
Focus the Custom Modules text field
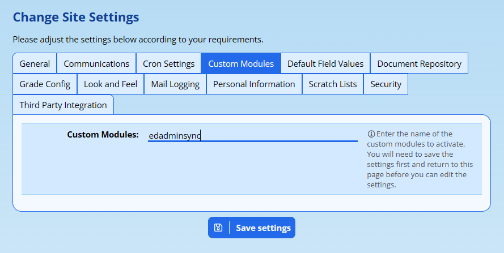(x=252, y=135)
